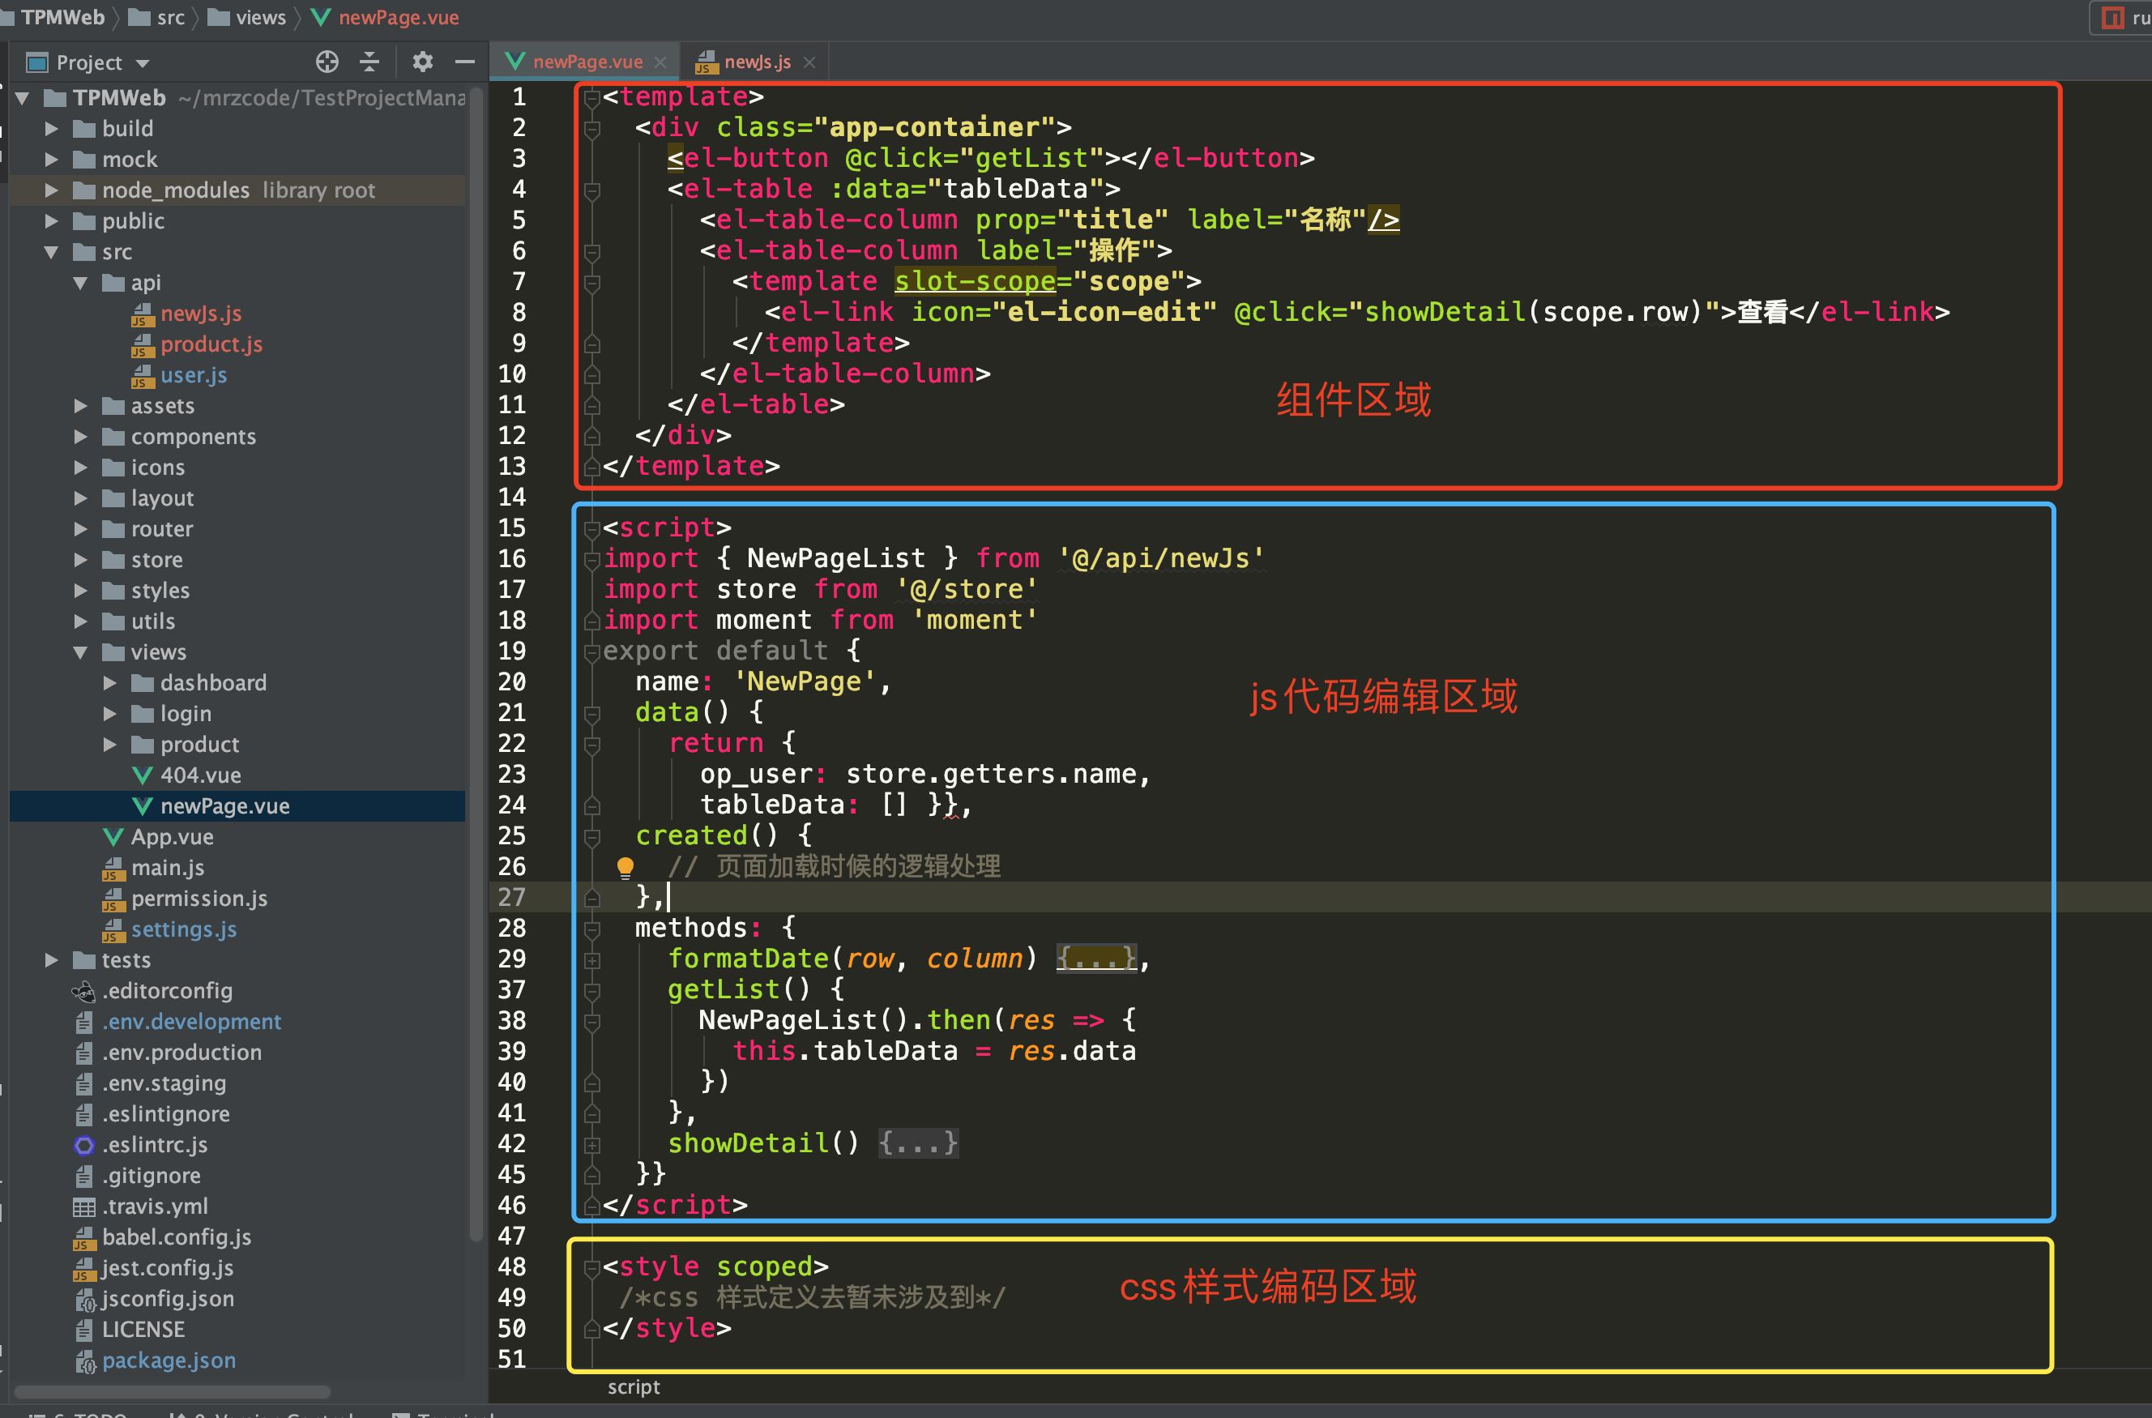2152x1418 pixels.
Task: Expand the tests folder
Action: pyautogui.click(x=52, y=959)
